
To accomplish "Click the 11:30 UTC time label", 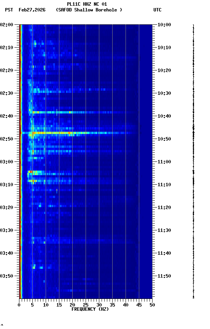I will 164,230.
